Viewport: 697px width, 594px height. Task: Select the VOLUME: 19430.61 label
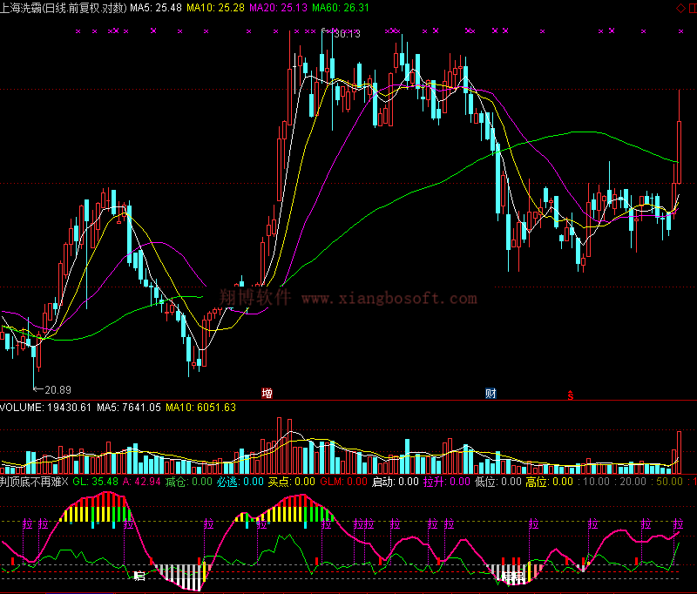pos(46,408)
